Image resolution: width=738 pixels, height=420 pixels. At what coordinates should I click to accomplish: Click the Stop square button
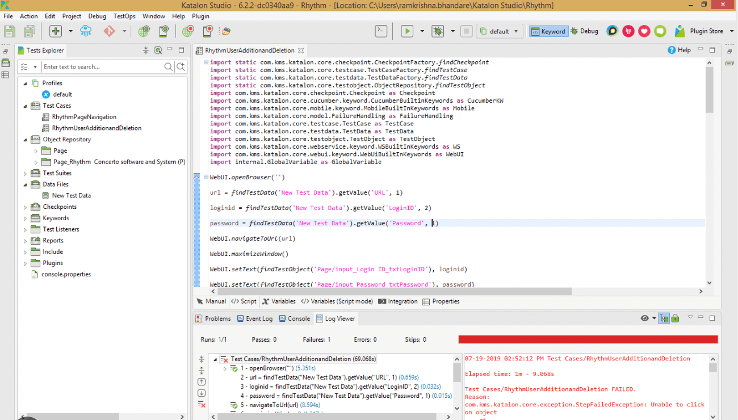(x=466, y=31)
